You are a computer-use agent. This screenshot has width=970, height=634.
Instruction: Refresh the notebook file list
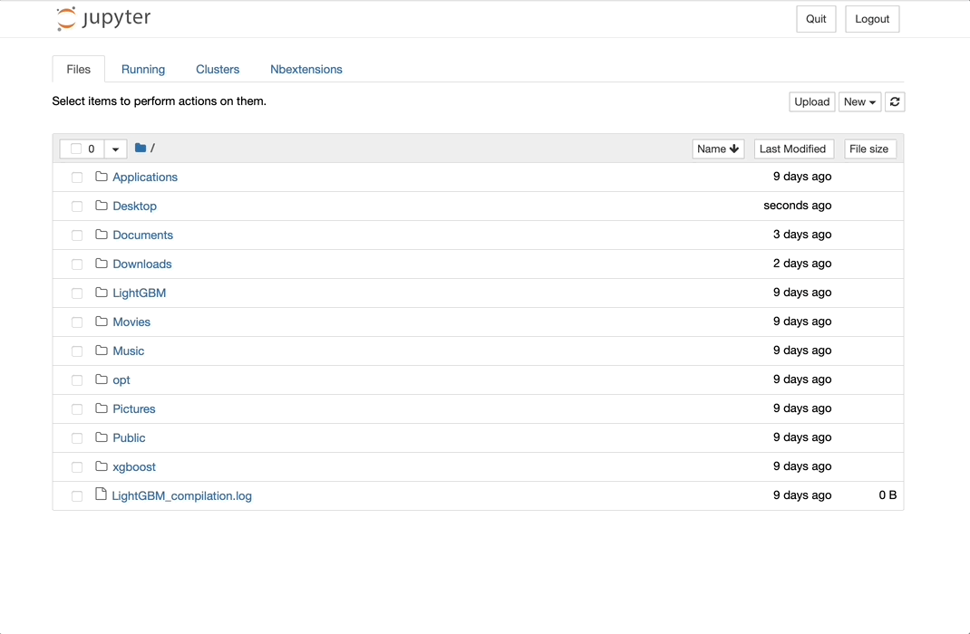[895, 102]
